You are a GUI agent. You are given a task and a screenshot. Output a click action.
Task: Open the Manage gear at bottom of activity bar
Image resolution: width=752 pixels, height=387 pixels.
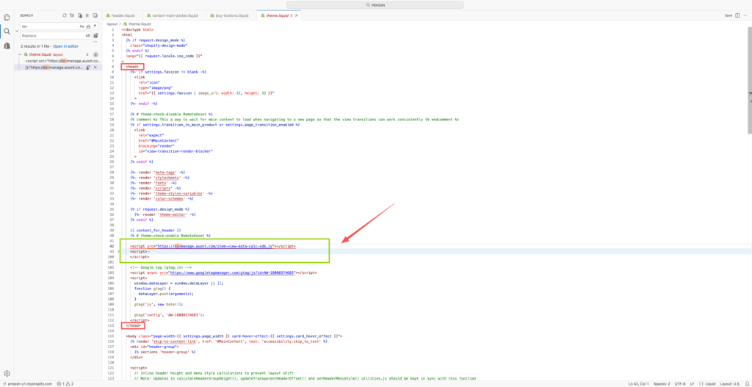pyautogui.click(x=7, y=374)
